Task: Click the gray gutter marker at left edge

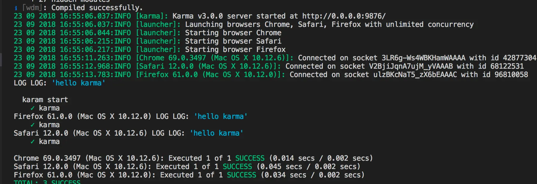Action: coord(1,60)
